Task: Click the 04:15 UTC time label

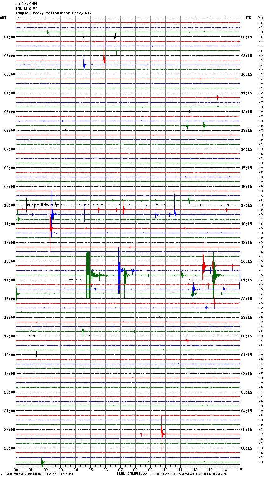Action: [247, 411]
